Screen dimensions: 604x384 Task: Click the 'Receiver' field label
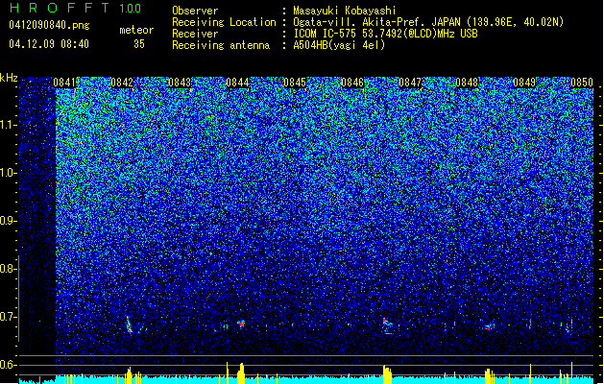[195, 34]
